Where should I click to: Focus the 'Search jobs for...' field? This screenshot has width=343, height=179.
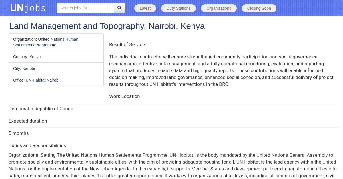click(85, 8)
